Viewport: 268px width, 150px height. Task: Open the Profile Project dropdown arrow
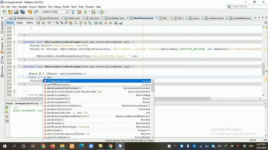[105, 12]
